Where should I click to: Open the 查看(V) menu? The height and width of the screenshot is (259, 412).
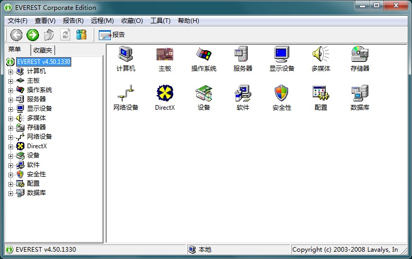point(45,21)
